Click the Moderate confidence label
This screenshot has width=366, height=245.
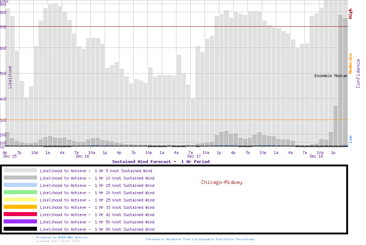(350, 63)
